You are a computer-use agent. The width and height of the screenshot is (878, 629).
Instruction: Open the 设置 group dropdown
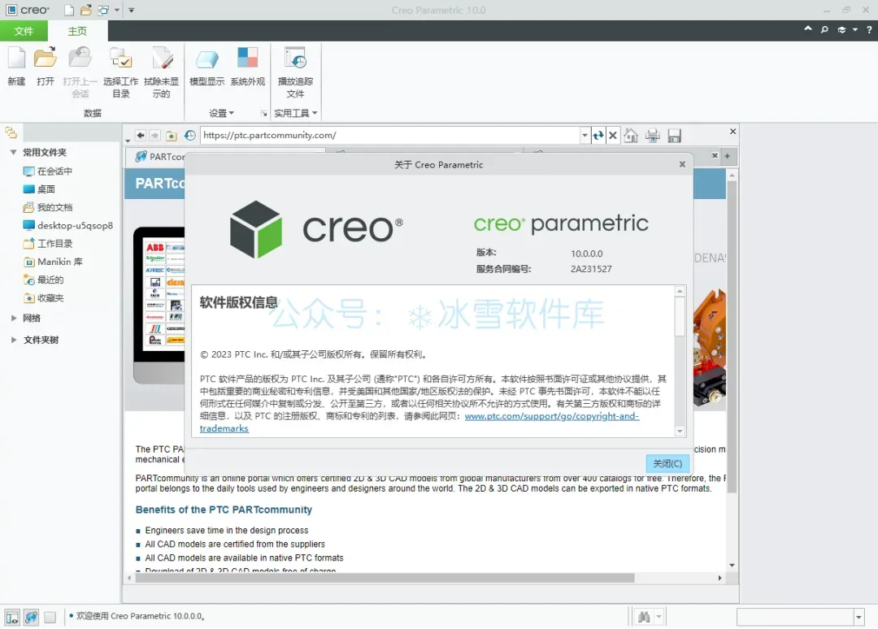221,113
